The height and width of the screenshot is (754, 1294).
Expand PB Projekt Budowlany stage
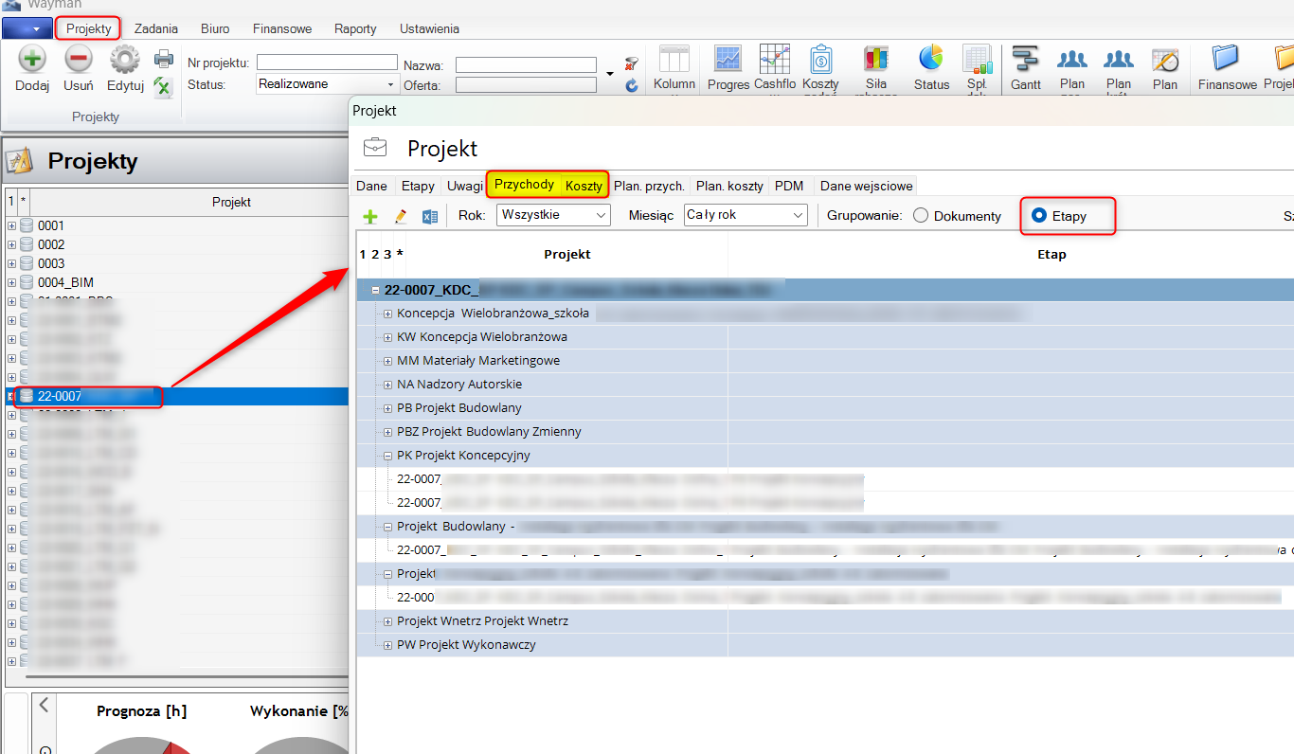387,407
